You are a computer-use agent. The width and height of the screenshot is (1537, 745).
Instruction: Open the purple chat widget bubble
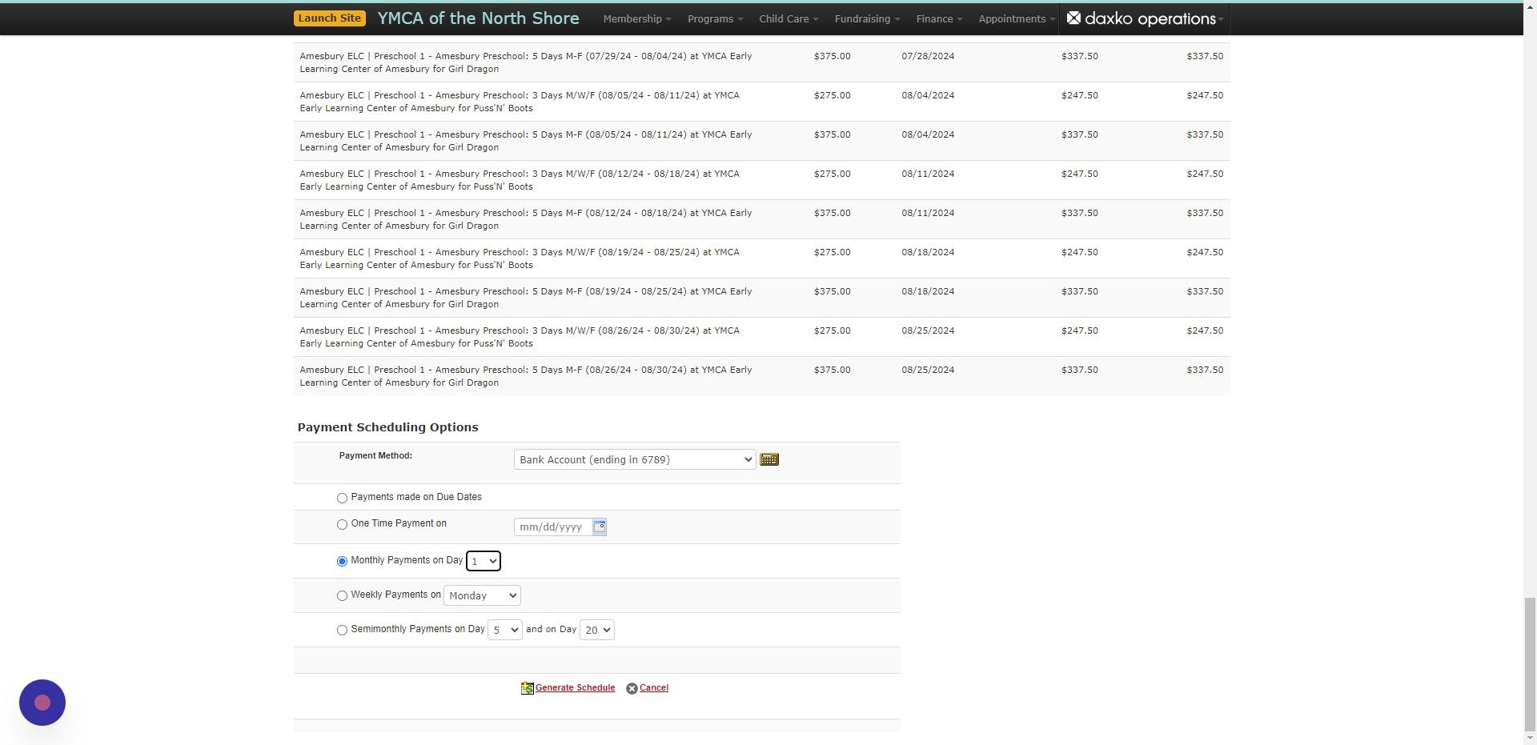coord(42,703)
